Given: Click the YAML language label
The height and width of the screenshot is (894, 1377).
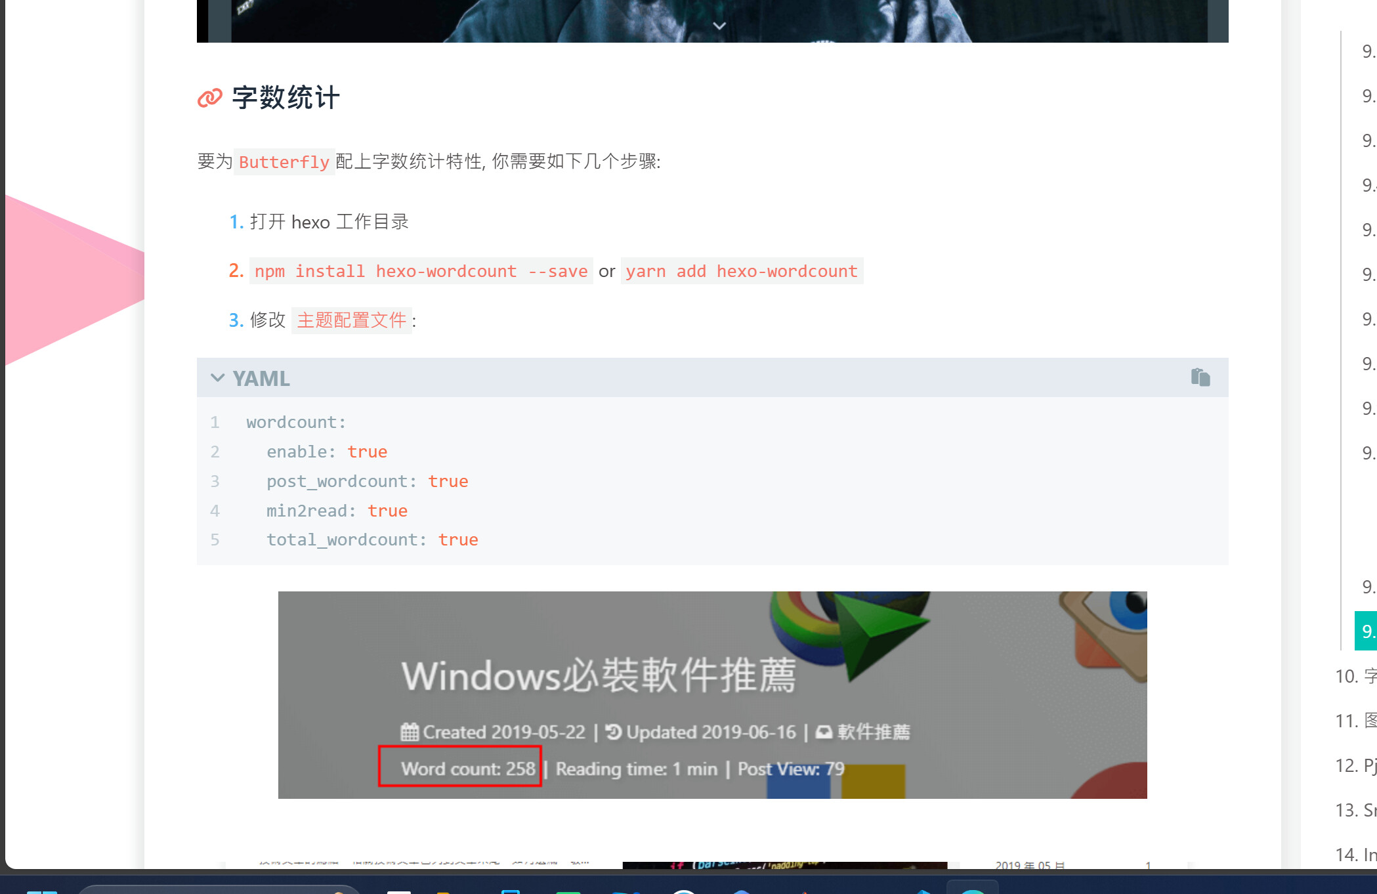Looking at the screenshot, I should point(261,379).
